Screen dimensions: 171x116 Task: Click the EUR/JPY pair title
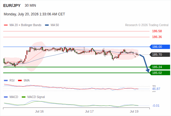pyautogui.click(x=12, y=6)
